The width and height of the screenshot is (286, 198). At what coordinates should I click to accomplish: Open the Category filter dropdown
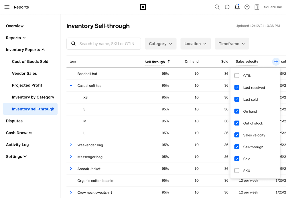tap(161, 44)
